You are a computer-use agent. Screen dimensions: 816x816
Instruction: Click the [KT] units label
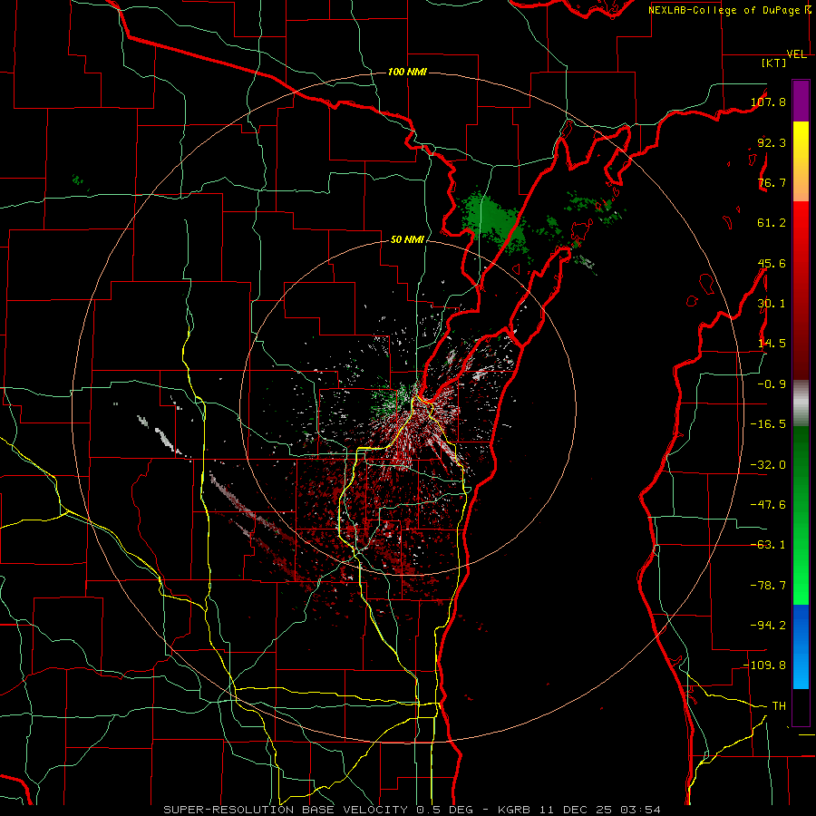[773, 63]
